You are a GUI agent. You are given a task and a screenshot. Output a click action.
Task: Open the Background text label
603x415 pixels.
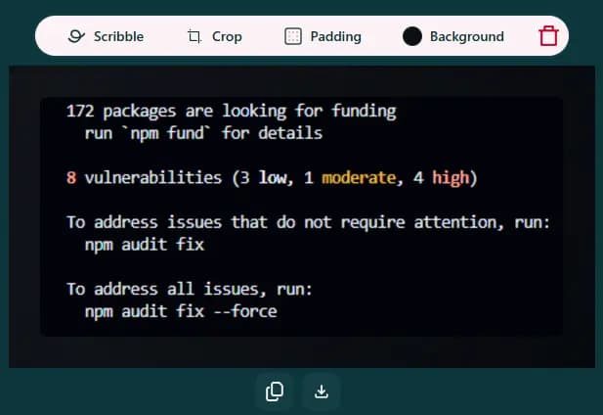click(x=467, y=37)
